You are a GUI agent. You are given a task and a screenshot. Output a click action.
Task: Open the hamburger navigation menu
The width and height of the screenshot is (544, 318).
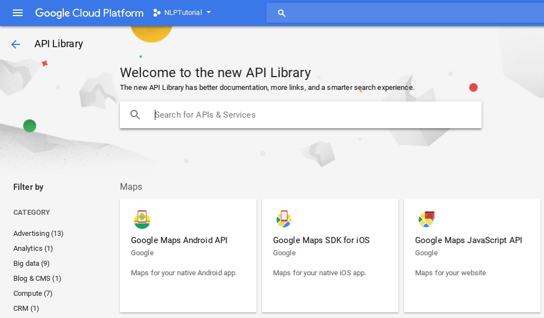tap(18, 13)
